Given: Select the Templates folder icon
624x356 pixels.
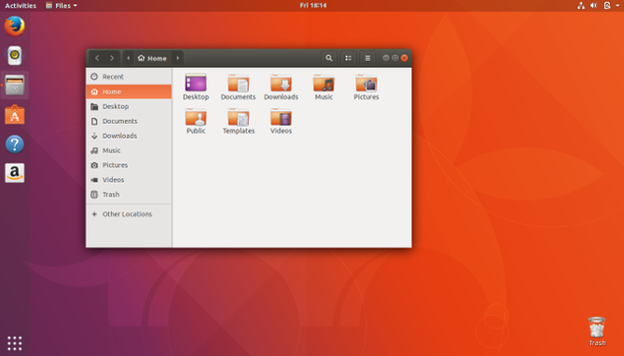Looking at the screenshot, I should 239,117.
